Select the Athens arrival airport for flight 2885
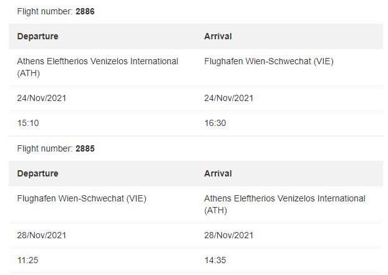Image resolution: width=388 pixels, height=275 pixels. pyautogui.click(x=284, y=204)
